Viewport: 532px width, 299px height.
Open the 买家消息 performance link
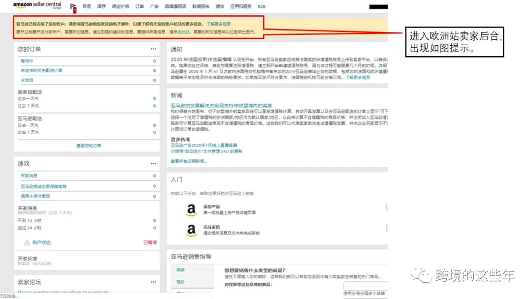(29, 176)
